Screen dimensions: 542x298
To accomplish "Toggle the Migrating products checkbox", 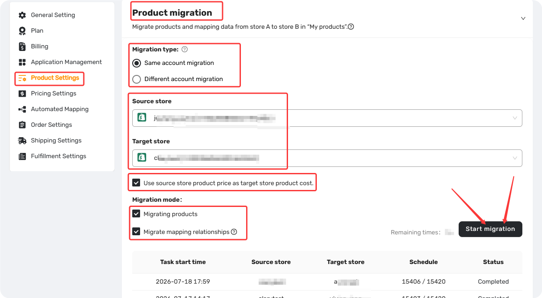I will click(137, 214).
